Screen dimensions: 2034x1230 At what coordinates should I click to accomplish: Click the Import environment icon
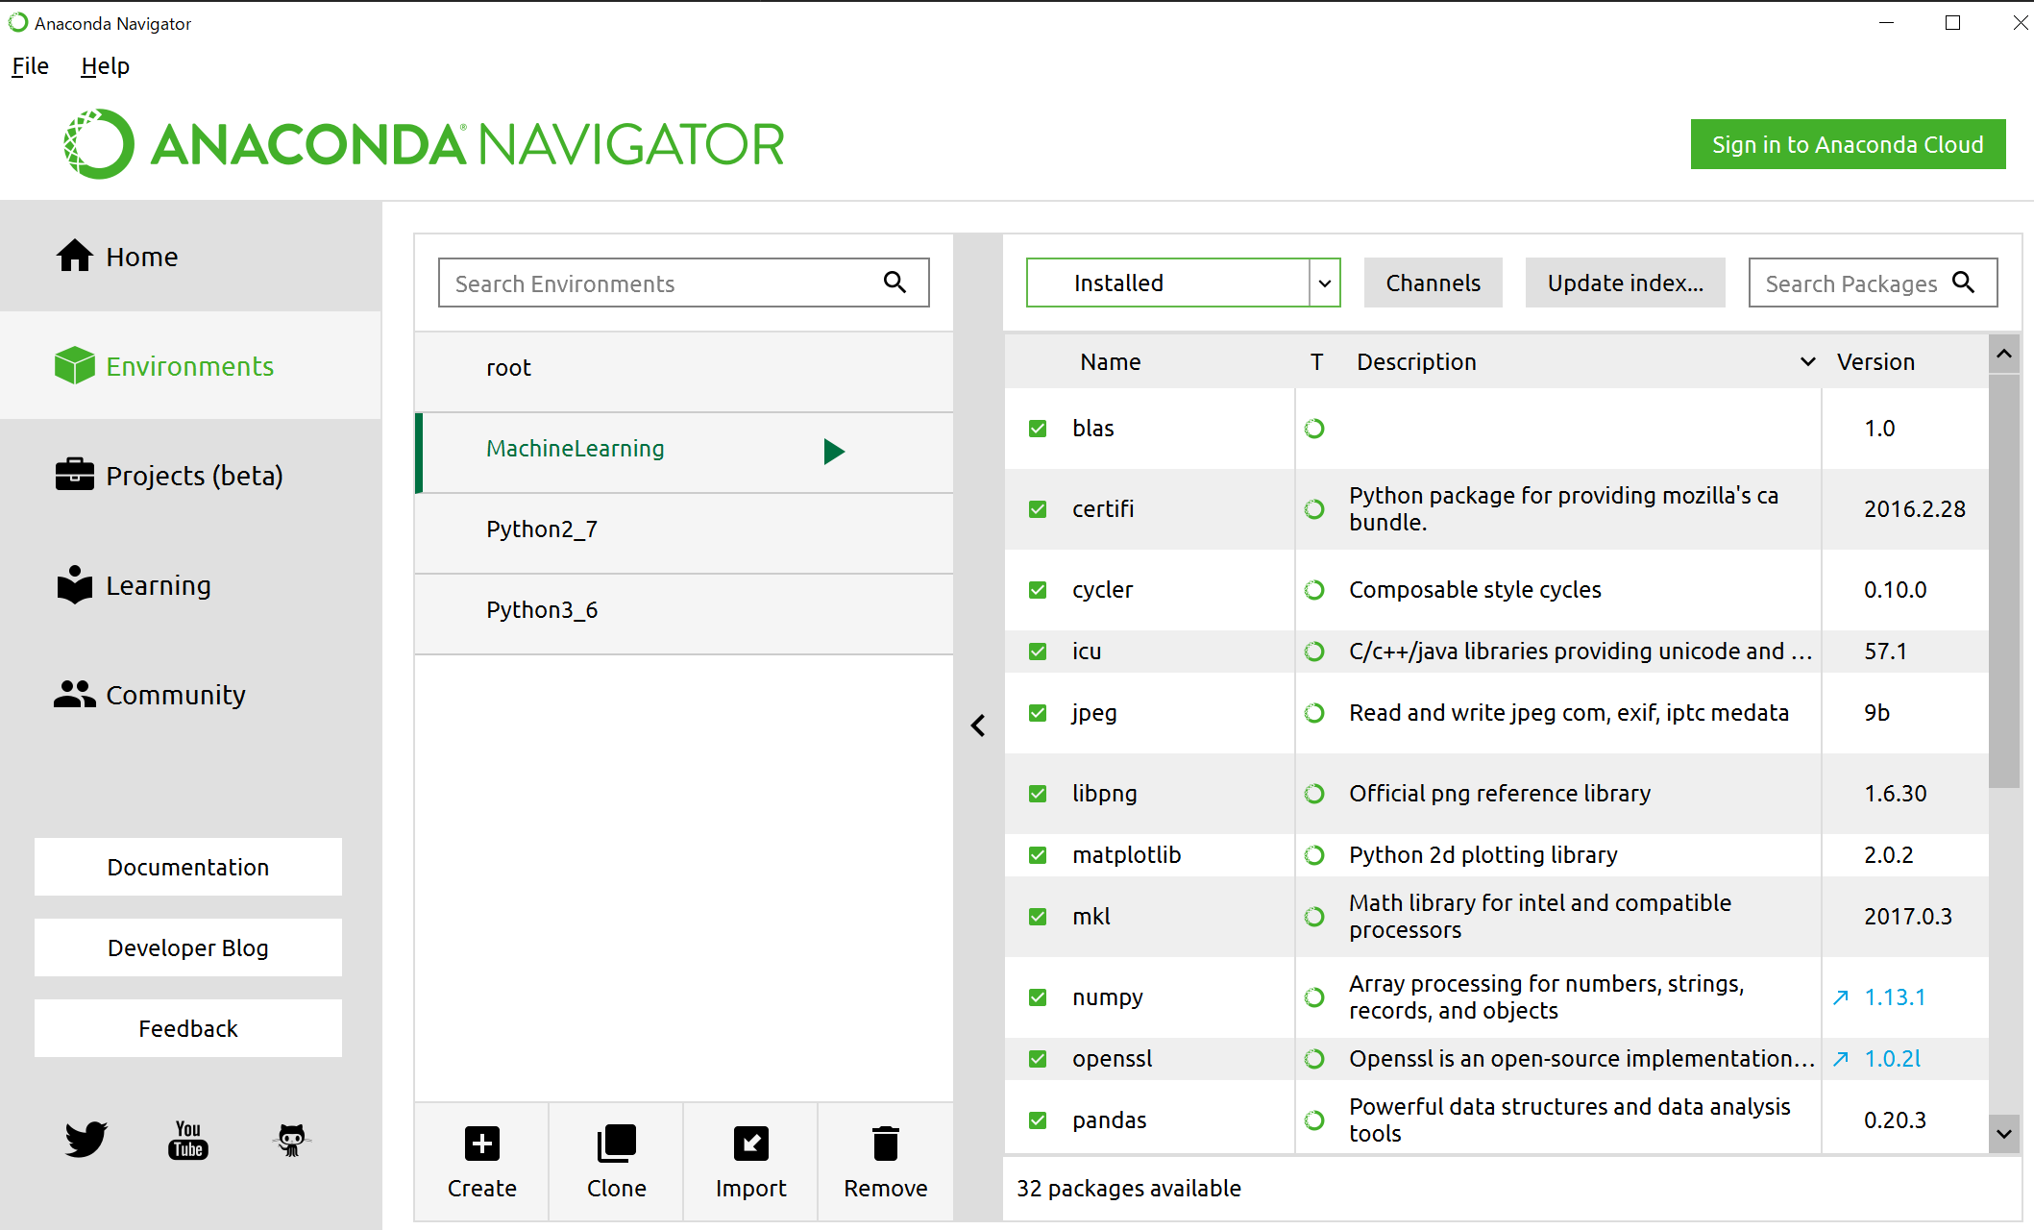(x=750, y=1144)
